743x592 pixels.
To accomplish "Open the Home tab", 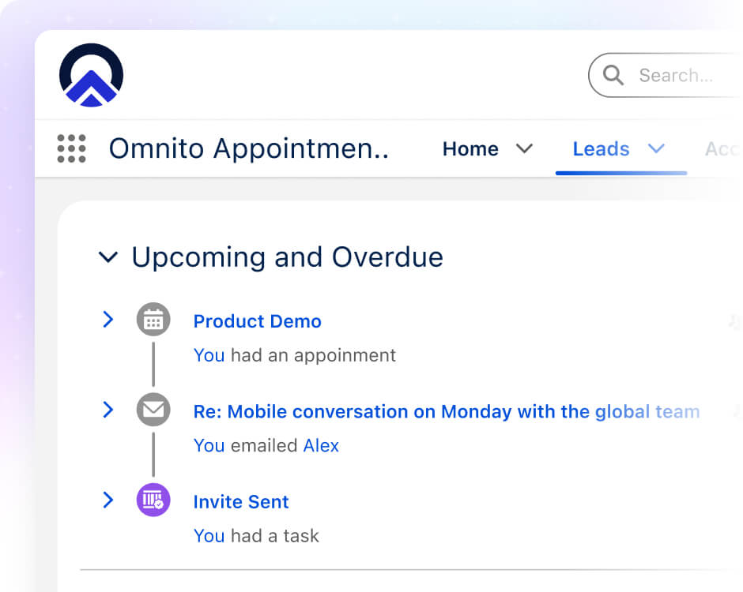I will pyautogui.click(x=470, y=149).
